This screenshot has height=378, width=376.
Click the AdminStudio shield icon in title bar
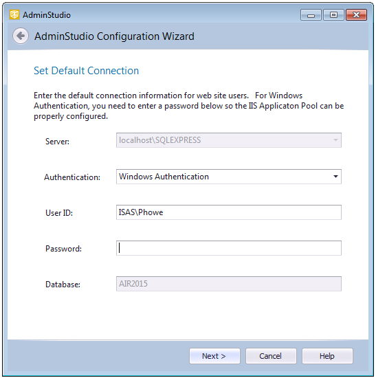[x=14, y=14]
